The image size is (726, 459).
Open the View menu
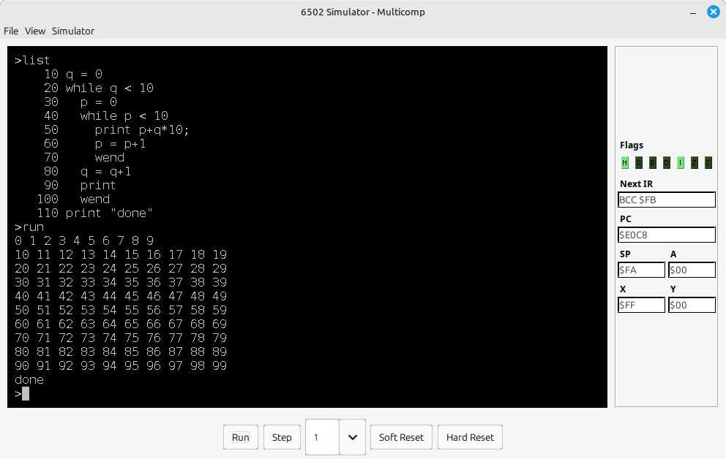click(35, 31)
